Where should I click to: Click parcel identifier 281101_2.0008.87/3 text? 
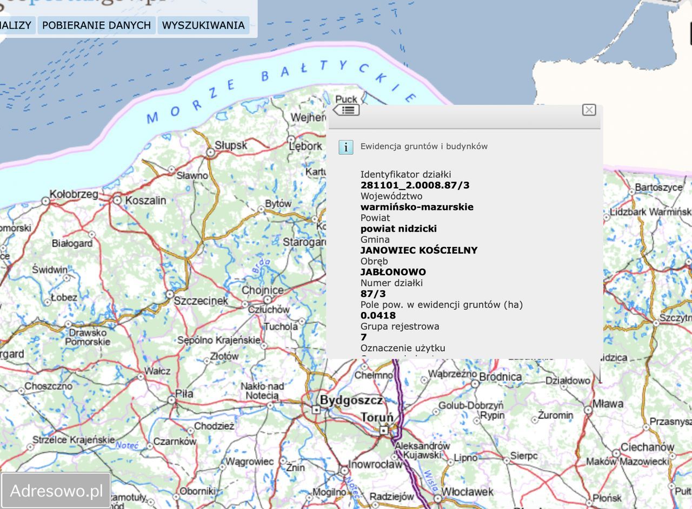[x=415, y=185]
